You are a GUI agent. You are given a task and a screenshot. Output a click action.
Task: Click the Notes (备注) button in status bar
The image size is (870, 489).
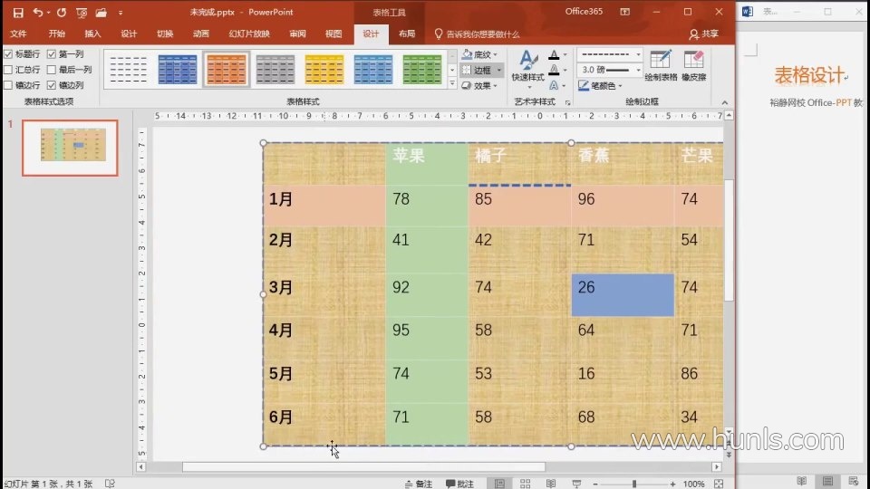click(x=419, y=484)
